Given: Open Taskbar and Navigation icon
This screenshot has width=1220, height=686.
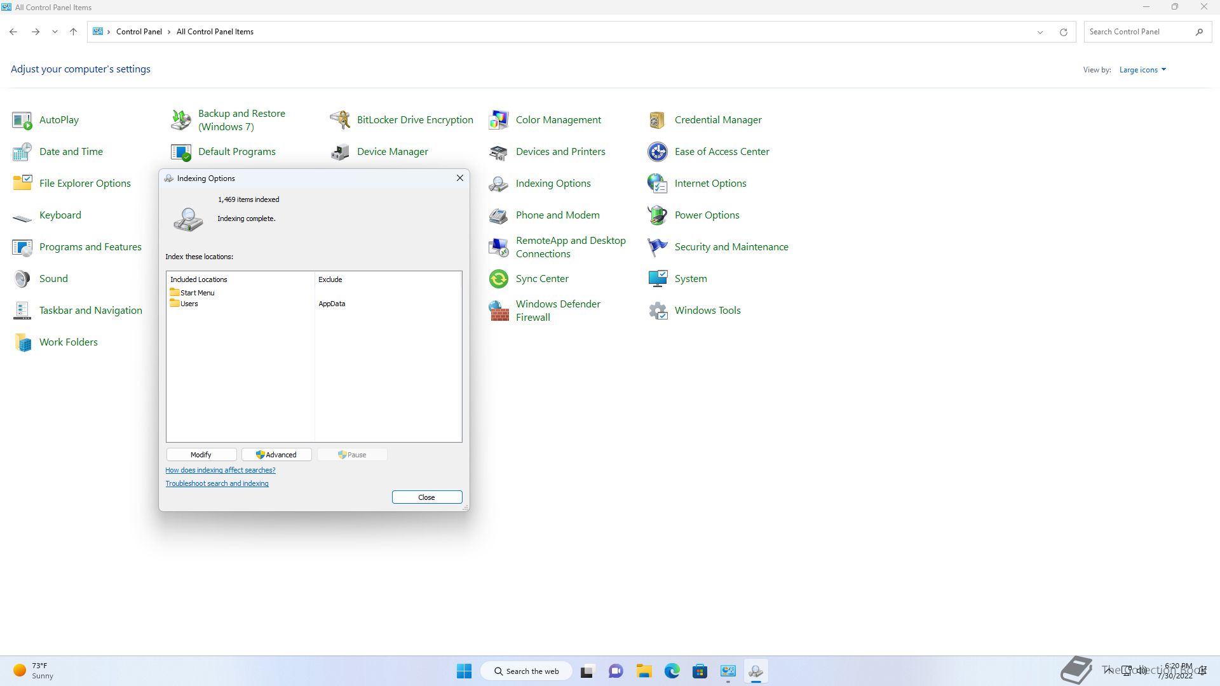Looking at the screenshot, I should (x=22, y=311).
